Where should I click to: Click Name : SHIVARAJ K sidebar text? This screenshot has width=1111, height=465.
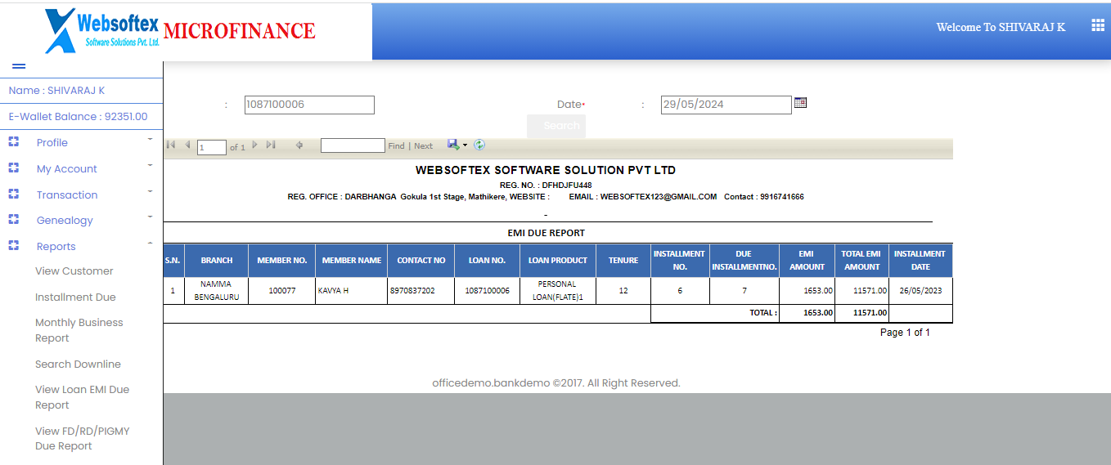coord(56,91)
